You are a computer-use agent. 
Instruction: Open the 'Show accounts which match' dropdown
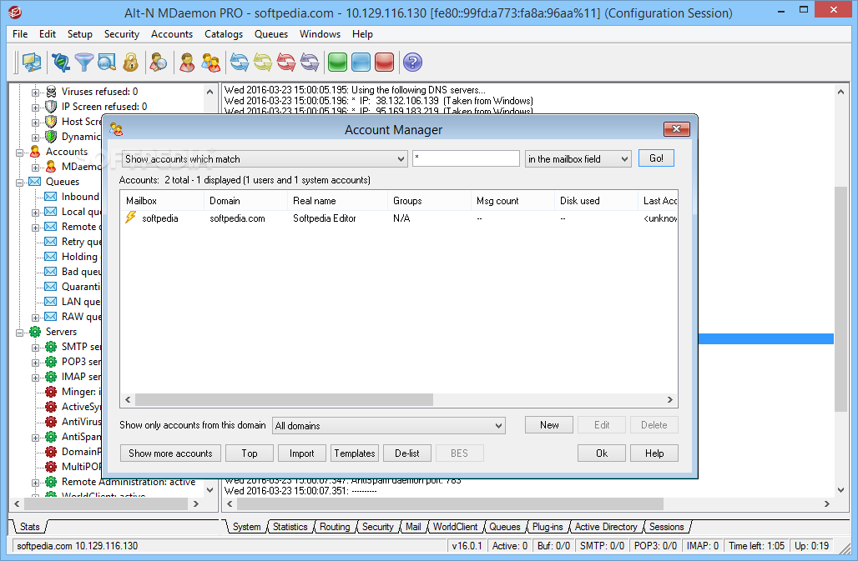click(x=265, y=159)
